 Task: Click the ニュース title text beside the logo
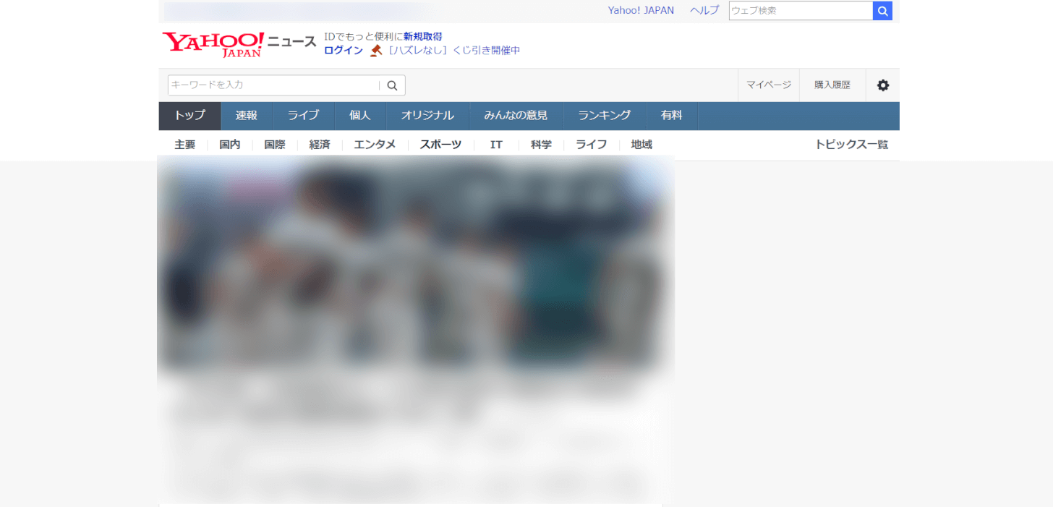pos(292,42)
